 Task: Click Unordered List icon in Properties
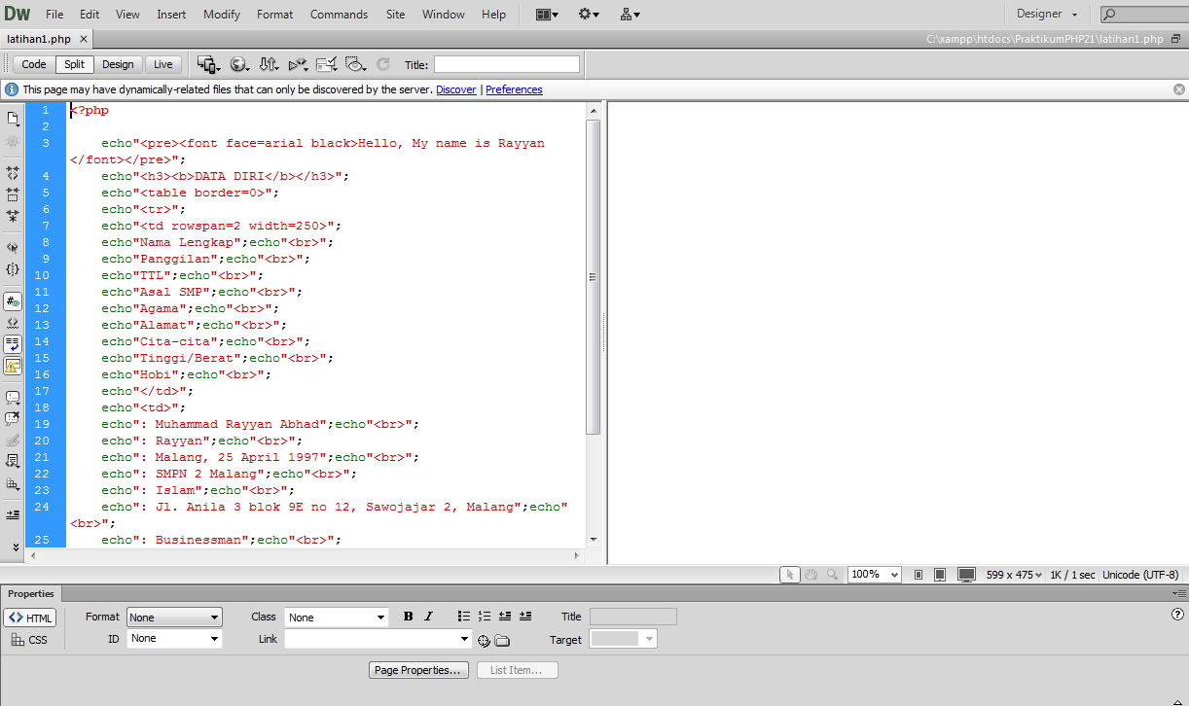tap(464, 617)
